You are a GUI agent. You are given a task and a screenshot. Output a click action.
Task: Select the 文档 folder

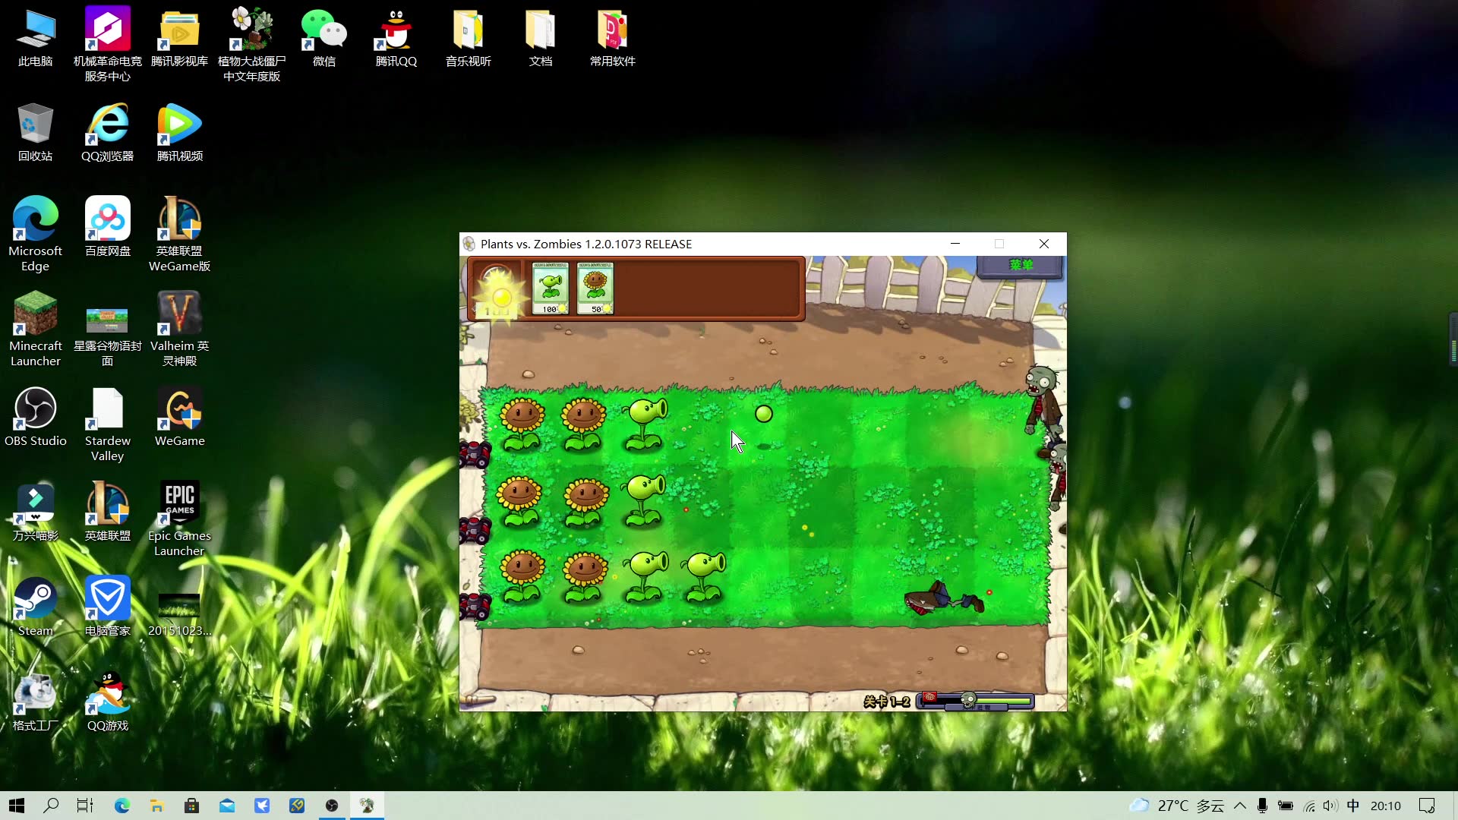(541, 39)
